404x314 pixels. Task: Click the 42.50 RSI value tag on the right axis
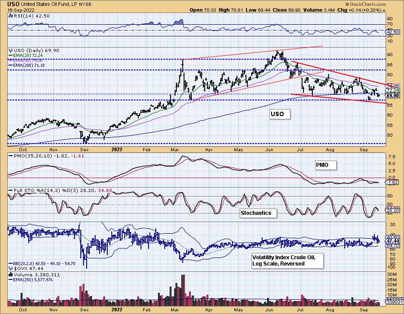tap(393, 32)
